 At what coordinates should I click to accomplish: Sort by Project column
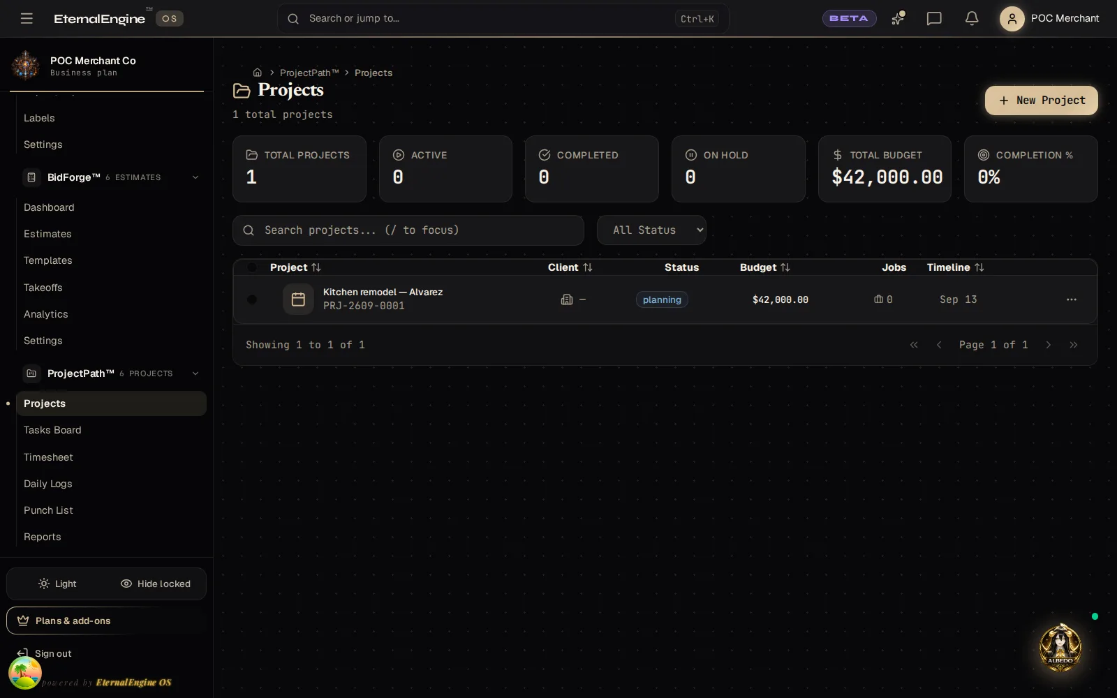pyautogui.click(x=295, y=267)
